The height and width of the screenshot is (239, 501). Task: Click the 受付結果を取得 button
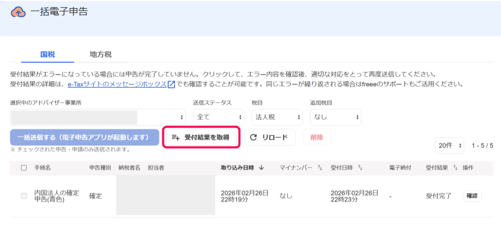pyautogui.click(x=202, y=137)
